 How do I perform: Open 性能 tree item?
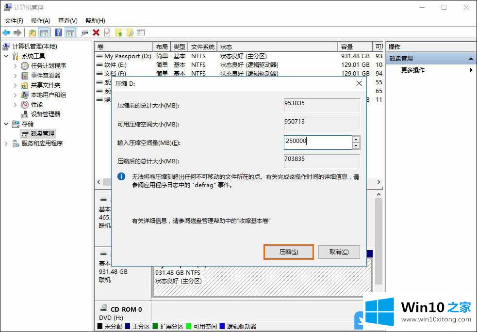click(36, 105)
